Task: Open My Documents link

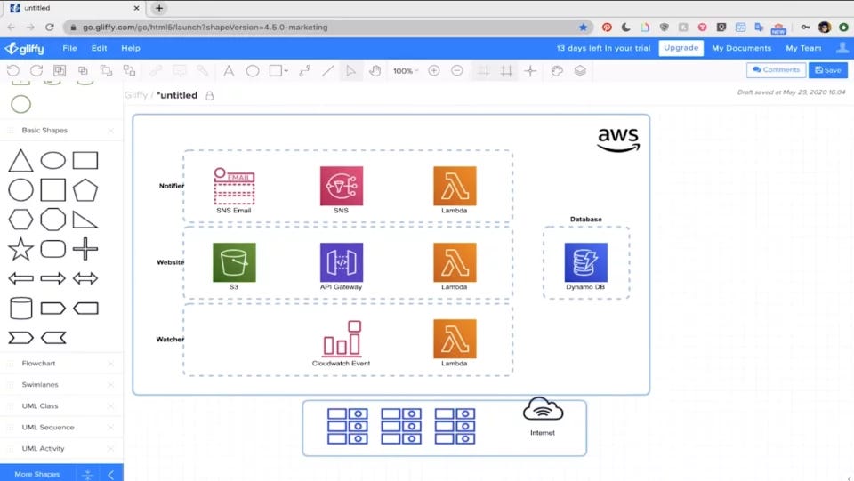Action: [741, 48]
